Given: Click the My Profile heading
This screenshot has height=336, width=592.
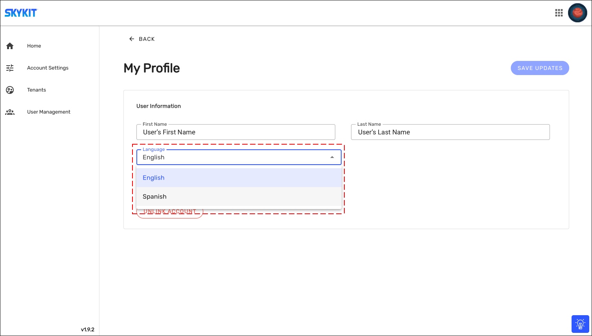Looking at the screenshot, I should [152, 68].
